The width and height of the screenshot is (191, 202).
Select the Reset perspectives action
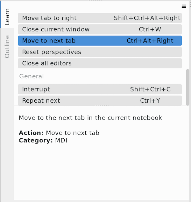click(52, 52)
